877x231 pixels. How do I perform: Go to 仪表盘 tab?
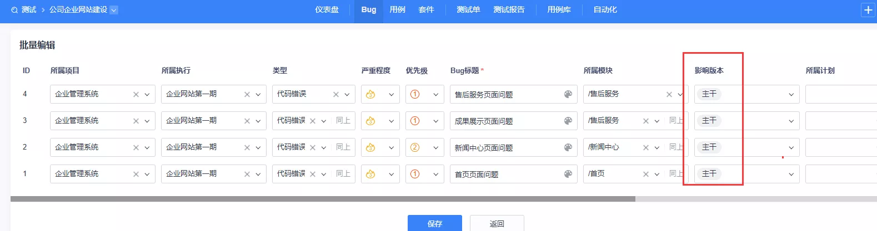[x=327, y=10]
